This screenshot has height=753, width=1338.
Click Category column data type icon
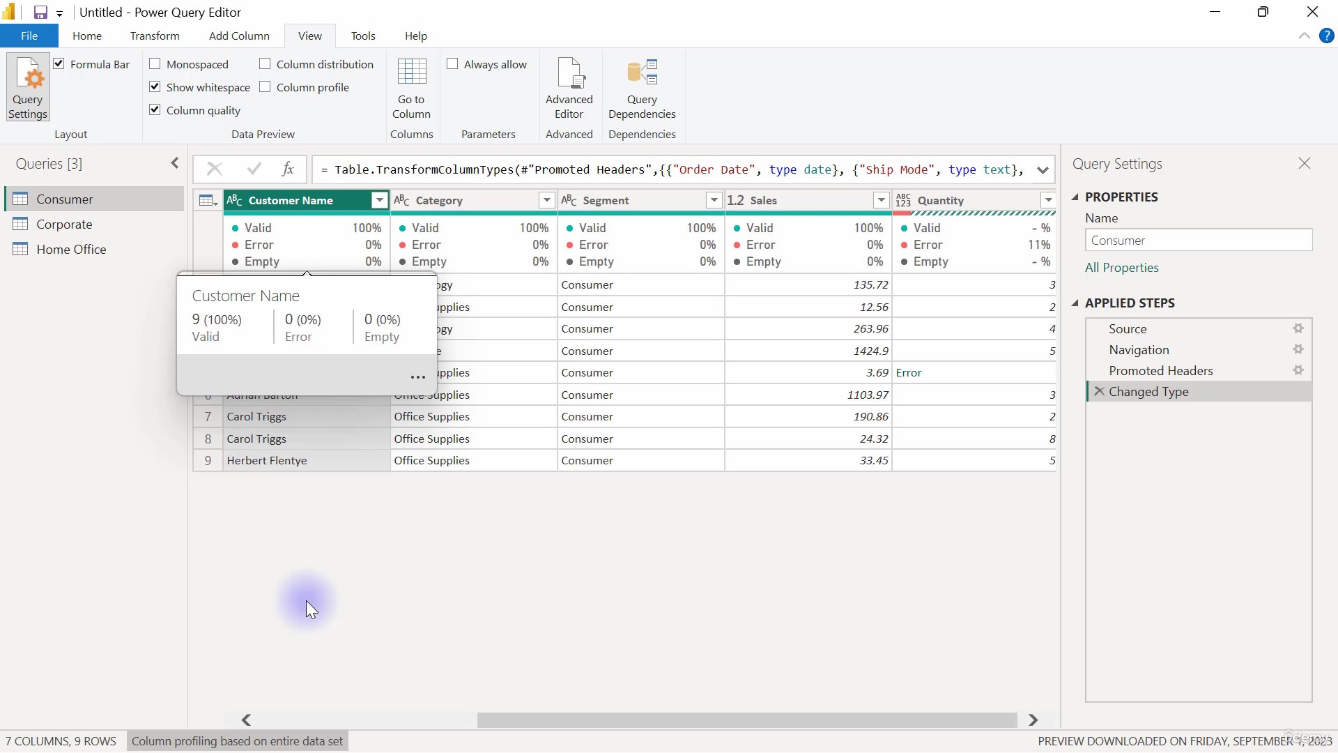tap(402, 201)
